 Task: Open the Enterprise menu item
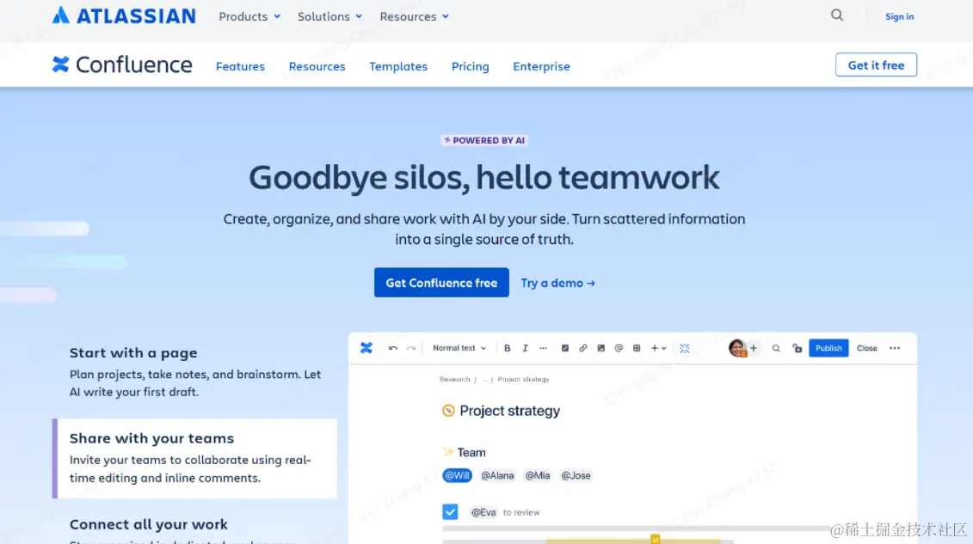(541, 66)
